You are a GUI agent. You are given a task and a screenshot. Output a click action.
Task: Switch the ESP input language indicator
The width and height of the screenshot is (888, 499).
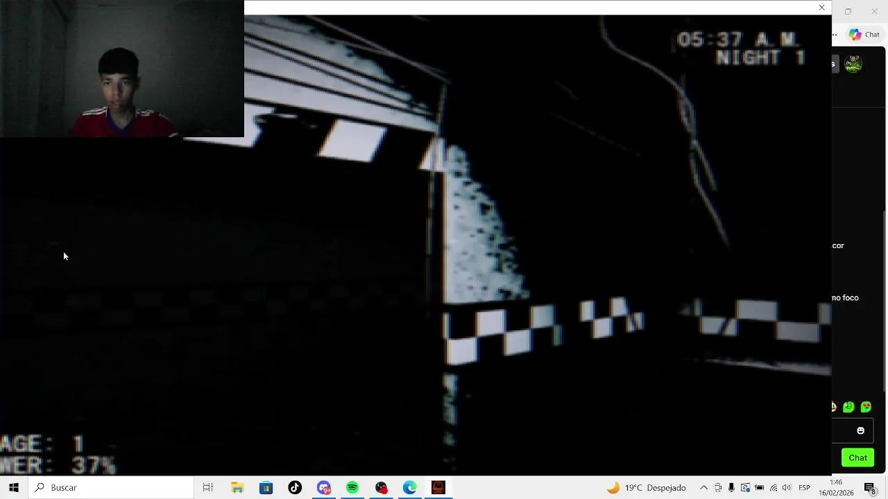[x=804, y=487]
